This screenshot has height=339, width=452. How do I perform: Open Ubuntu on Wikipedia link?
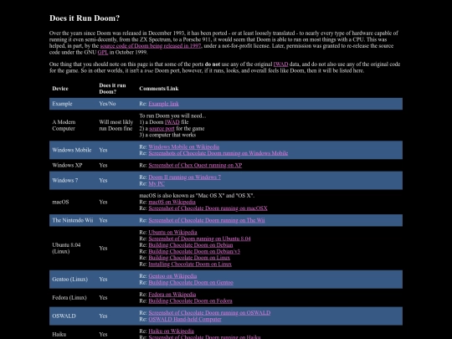coord(172,233)
